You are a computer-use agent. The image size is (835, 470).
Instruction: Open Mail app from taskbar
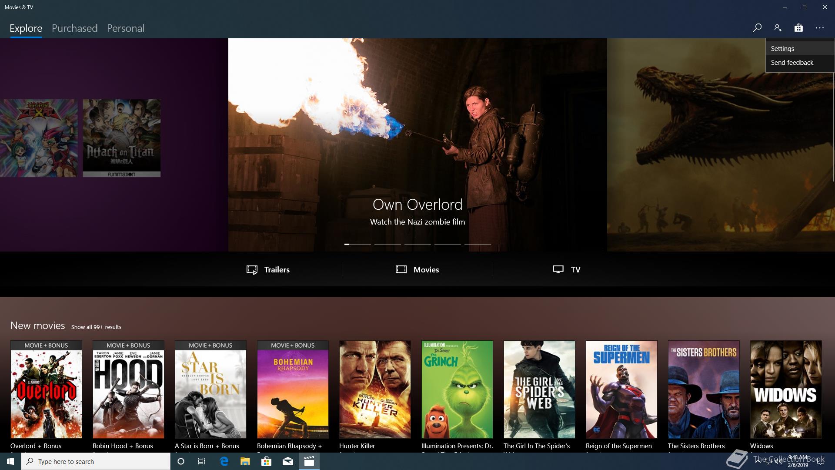coord(287,461)
